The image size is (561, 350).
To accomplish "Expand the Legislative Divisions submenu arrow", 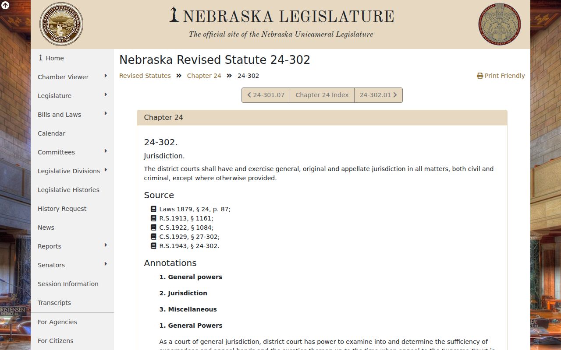I will coord(106,170).
